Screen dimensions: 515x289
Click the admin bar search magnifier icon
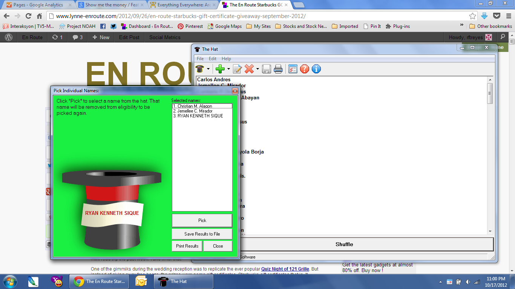(x=503, y=37)
